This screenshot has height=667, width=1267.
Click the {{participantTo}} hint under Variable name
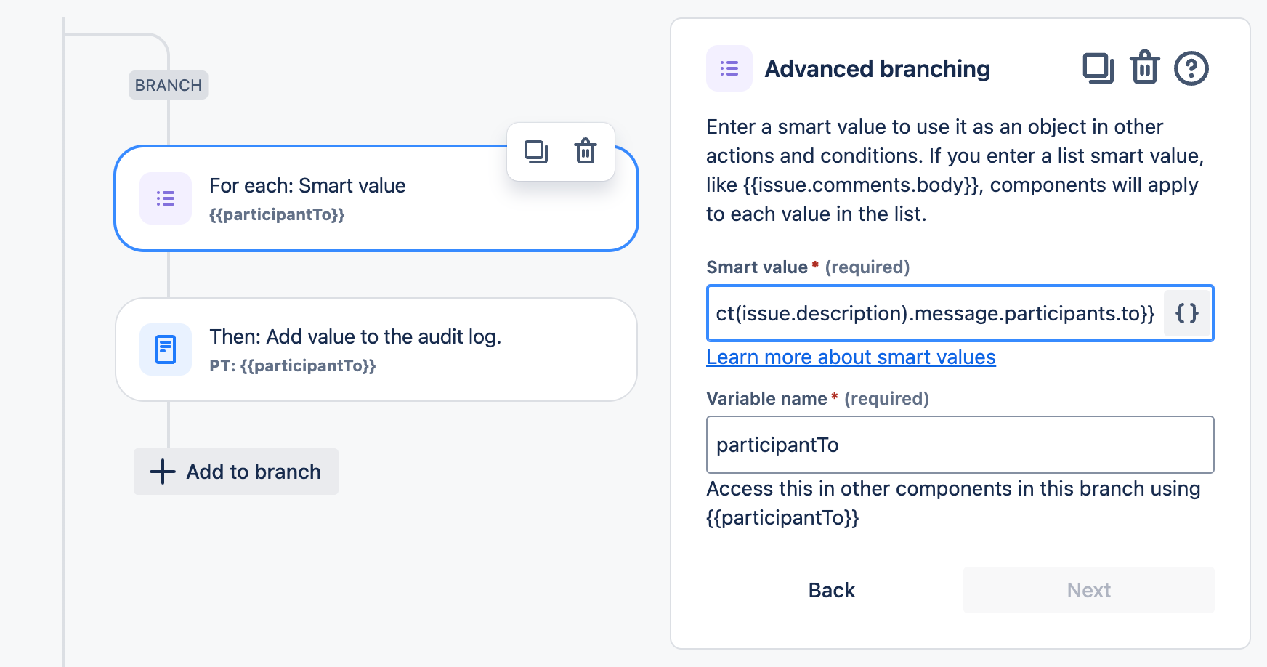pos(783,518)
